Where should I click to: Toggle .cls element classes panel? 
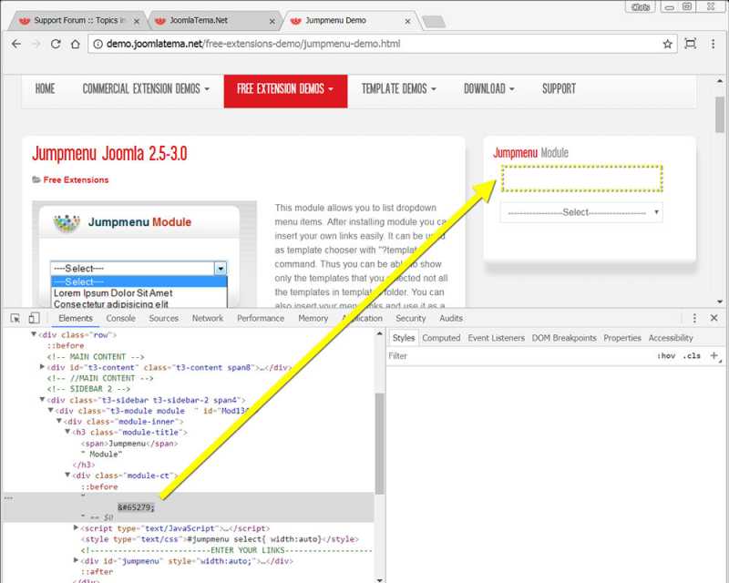click(692, 355)
